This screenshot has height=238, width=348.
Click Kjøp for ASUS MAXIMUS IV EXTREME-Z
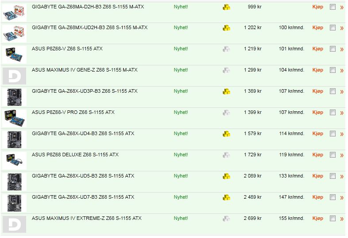coord(317,219)
